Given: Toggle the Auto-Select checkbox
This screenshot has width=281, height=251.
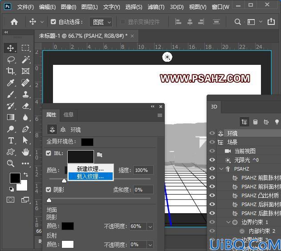Looking at the screenshot, I should [53, 22].
